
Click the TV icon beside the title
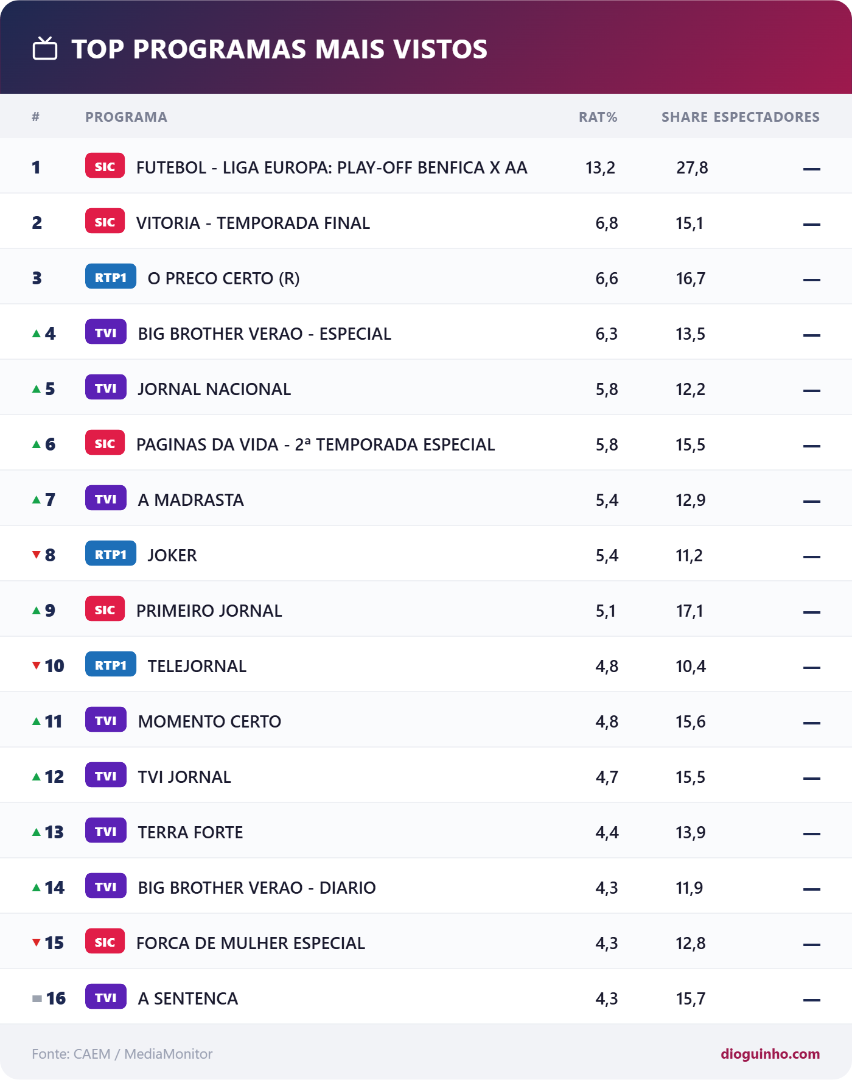point(45,49)
